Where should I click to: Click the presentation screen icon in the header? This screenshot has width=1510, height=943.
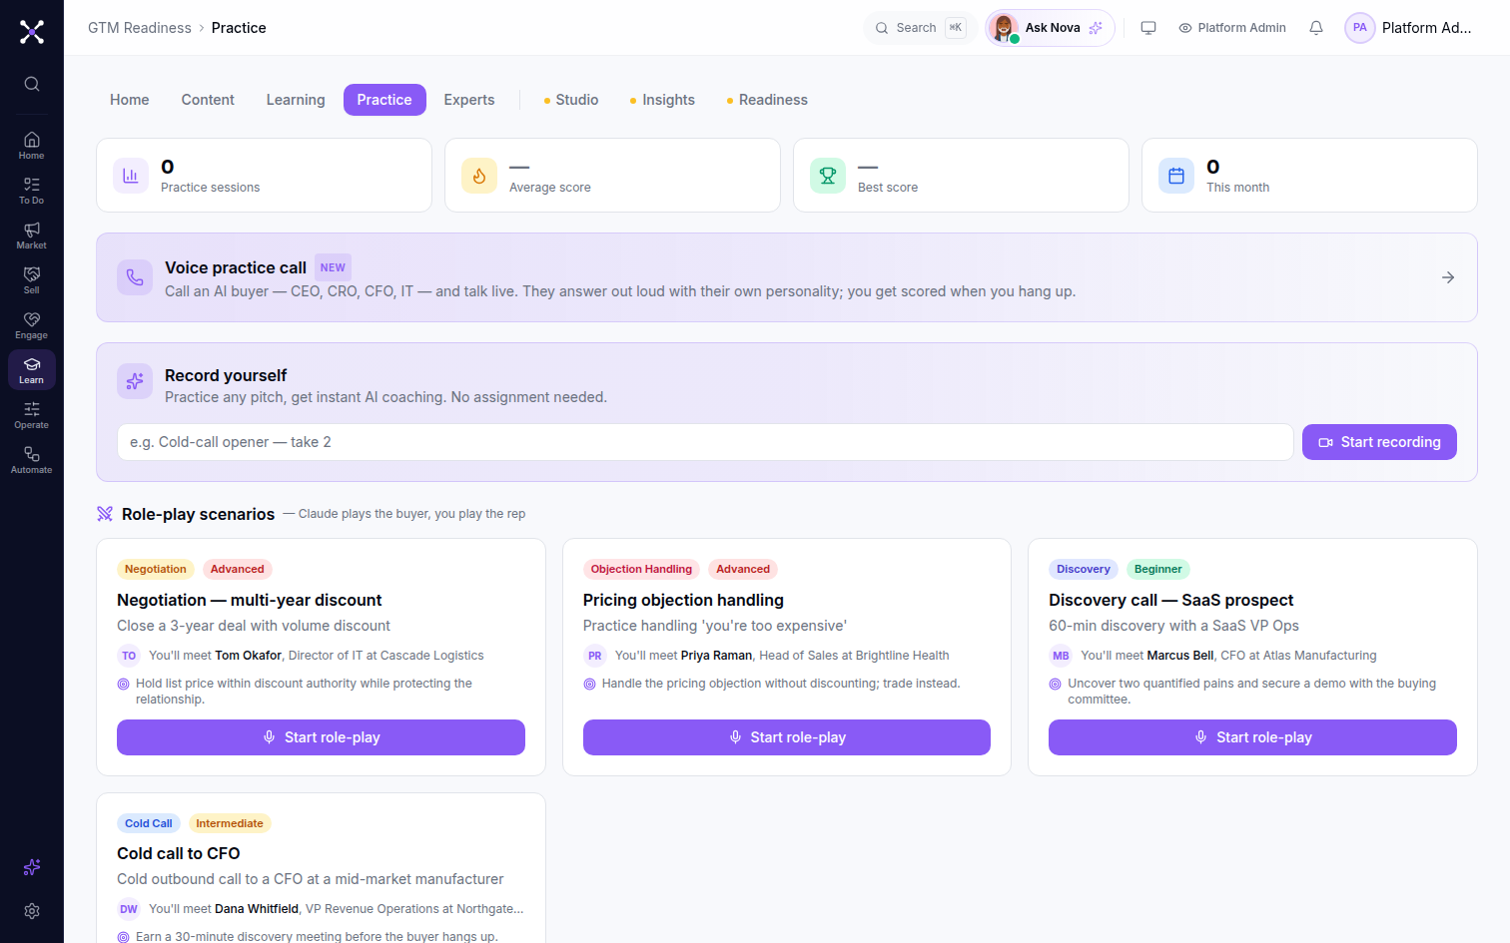click(1148, 28)
